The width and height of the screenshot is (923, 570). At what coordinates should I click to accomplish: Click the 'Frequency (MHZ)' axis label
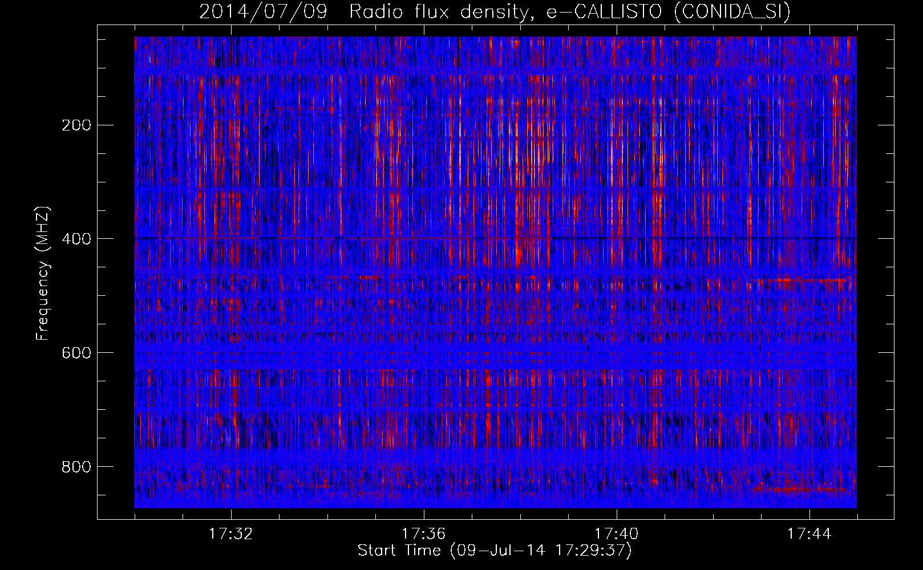click(x=43, y=273)
